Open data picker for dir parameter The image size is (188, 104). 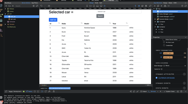185,57
